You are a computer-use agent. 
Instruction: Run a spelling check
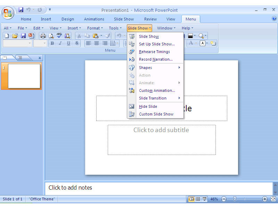click(x=59, y=35)
